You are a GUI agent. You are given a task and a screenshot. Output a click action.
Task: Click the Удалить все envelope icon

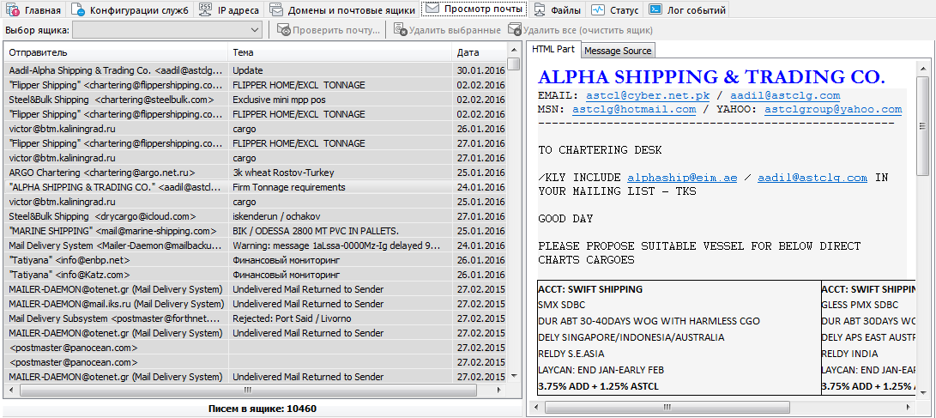(514, 30)
